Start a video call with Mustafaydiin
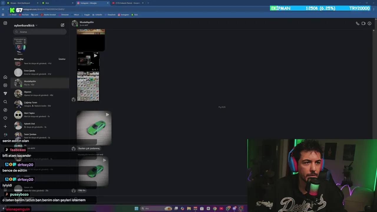Image resolution: width=377 pixels, height=212 pixels. pyautogui.click(x=363, y=24)
